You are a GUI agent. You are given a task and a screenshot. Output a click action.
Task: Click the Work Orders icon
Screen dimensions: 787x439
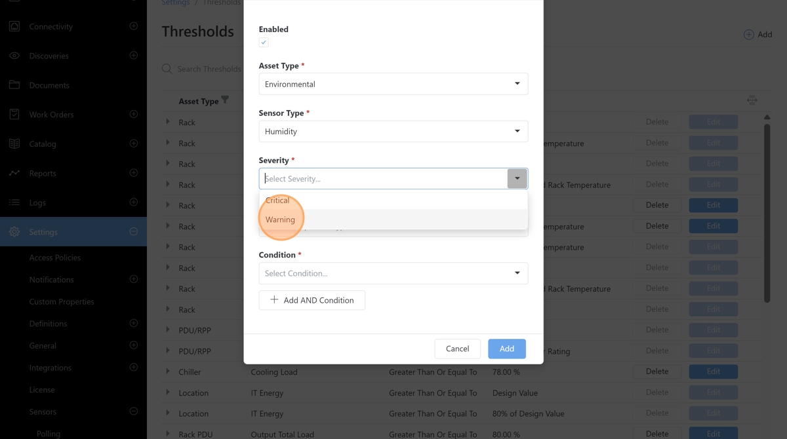point(14,114)
